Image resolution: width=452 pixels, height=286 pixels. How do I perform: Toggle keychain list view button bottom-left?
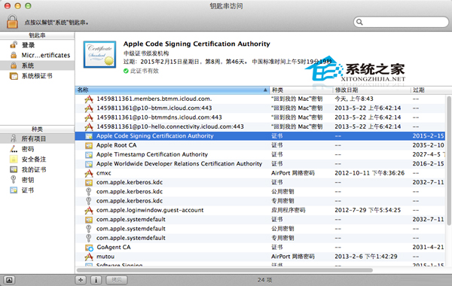[9, 280]
